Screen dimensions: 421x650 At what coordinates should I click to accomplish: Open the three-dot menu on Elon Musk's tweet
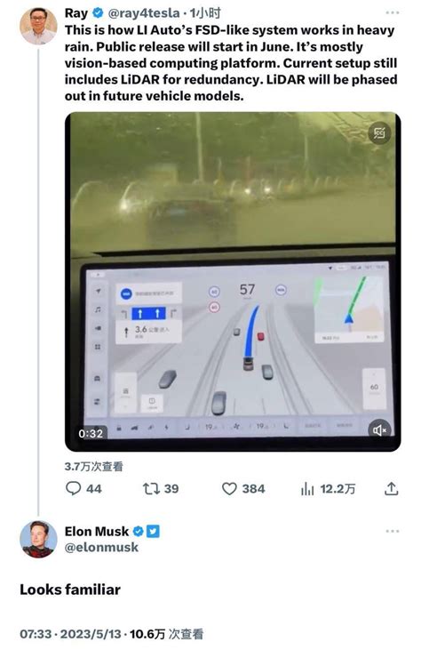pos(392,531)
